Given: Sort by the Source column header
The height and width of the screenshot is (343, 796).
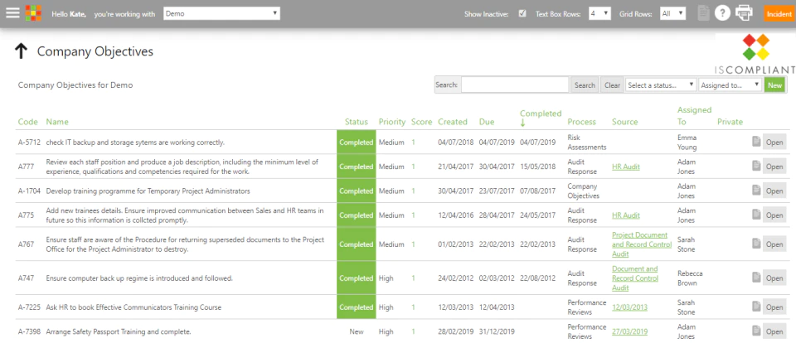Looking at the screenshot, I should coord(625,122).
